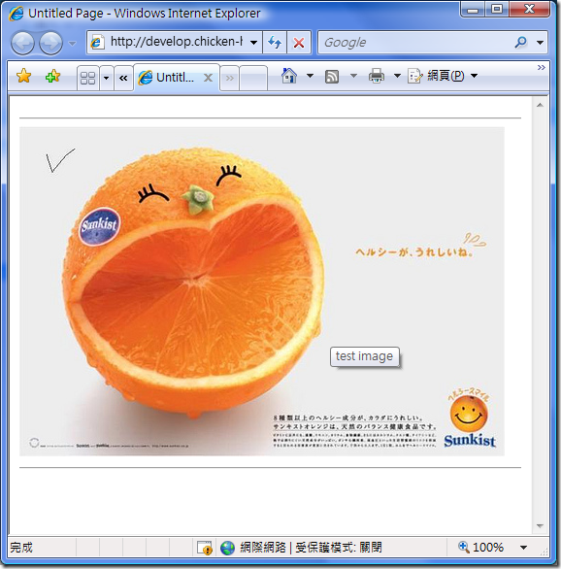Viewport: 561px width, 569px height.
Task: Click the 100% zoom level button
Action: (480, 548)
